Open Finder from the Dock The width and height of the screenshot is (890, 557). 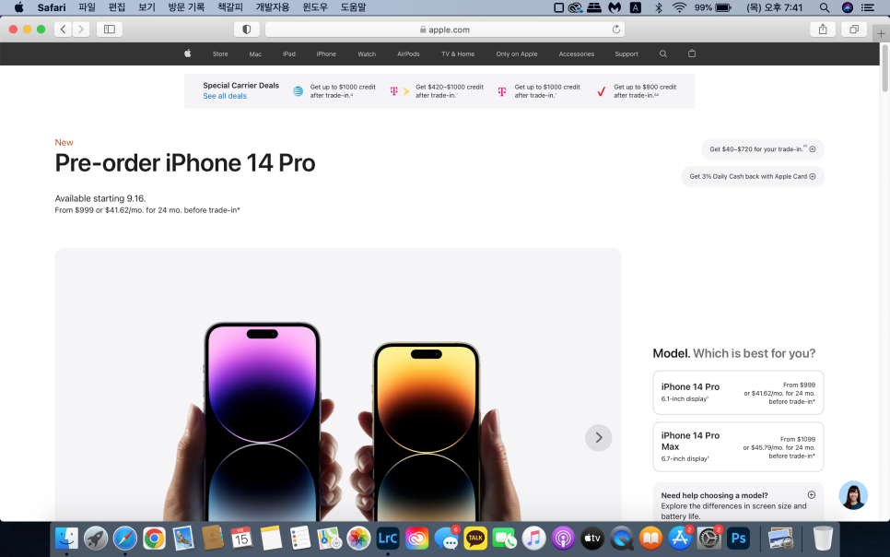66,538
